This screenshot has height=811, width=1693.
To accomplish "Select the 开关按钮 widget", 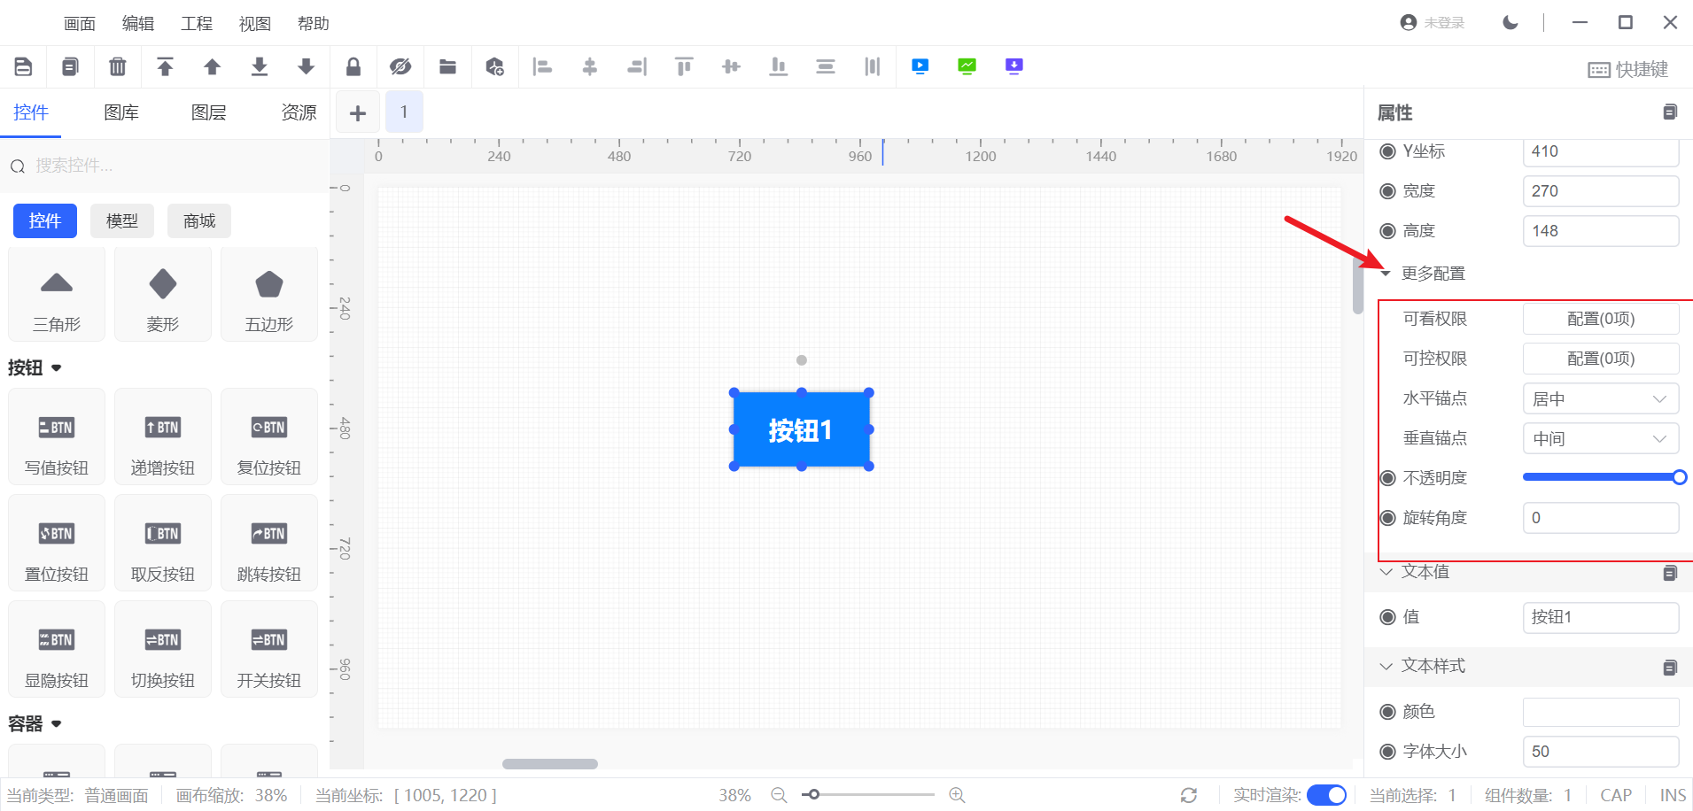I will pos(269,650).
